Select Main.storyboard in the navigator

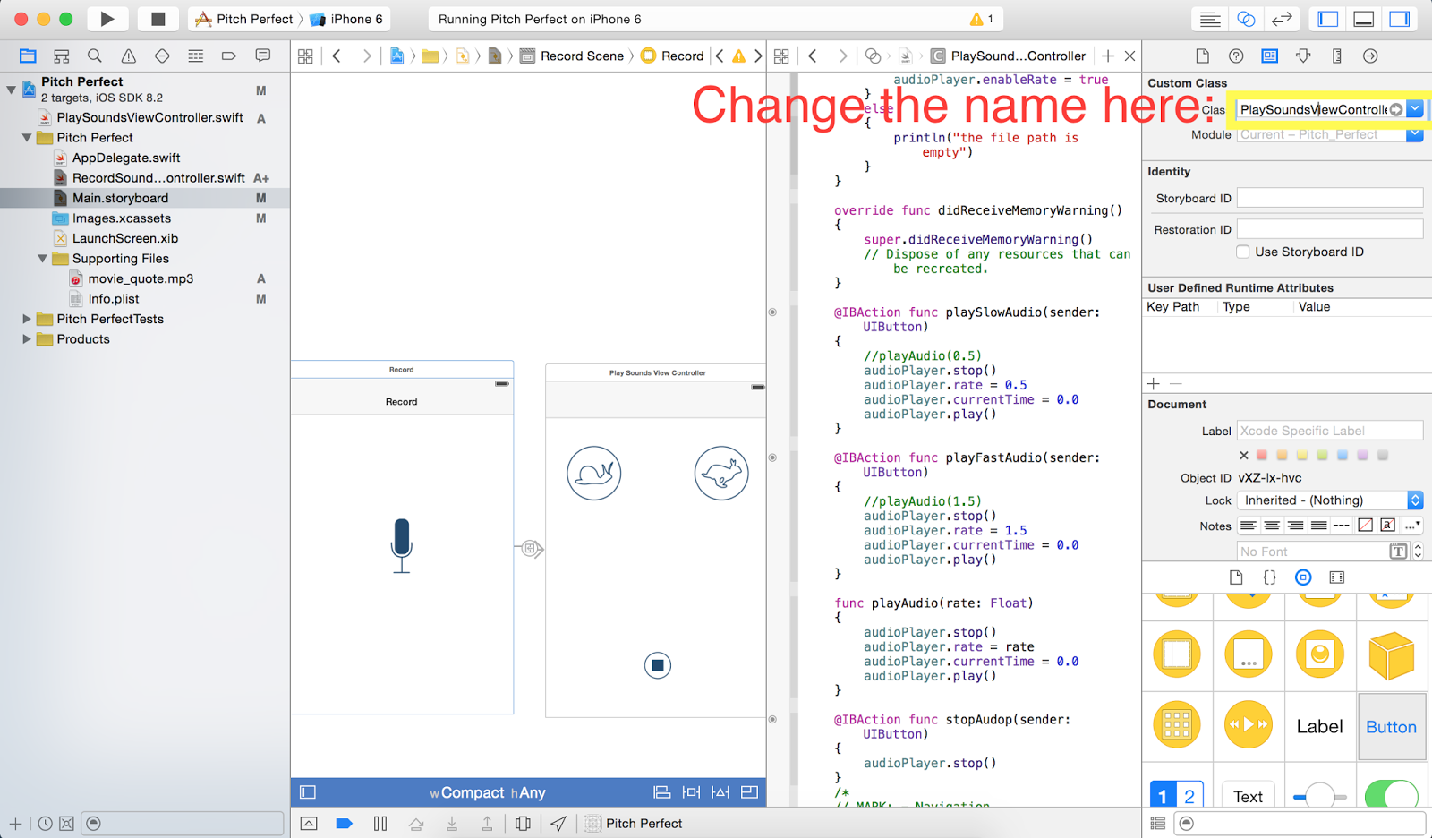point(120,198)
